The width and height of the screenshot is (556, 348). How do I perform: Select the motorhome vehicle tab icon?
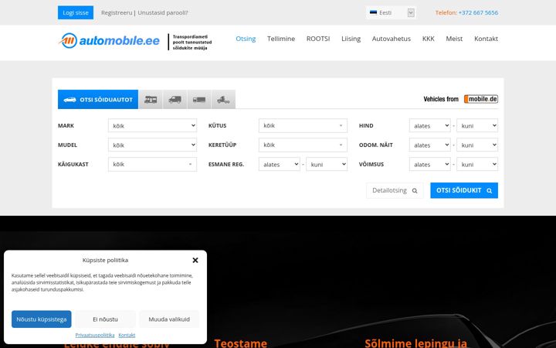click(x=151, y=100)
